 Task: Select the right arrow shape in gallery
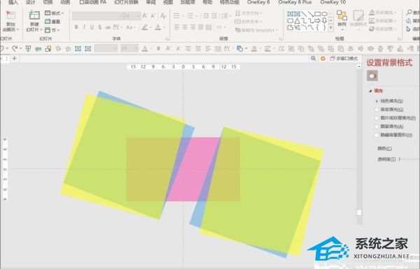point(317,20)
